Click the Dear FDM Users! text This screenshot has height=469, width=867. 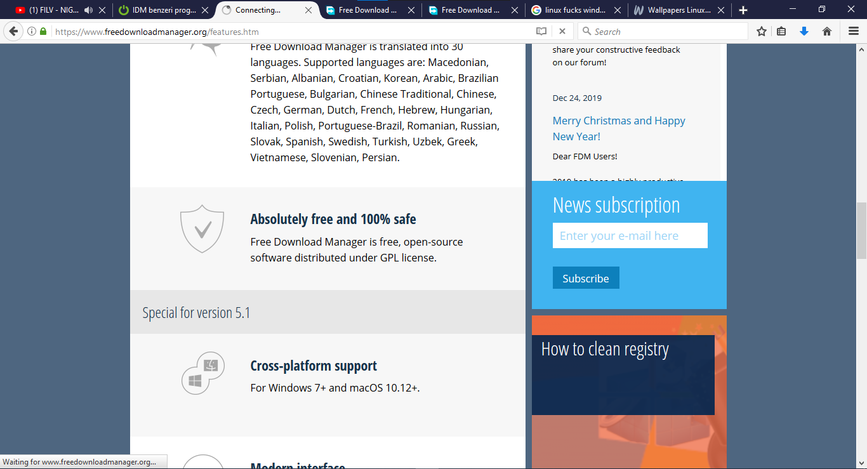point(585,156)
